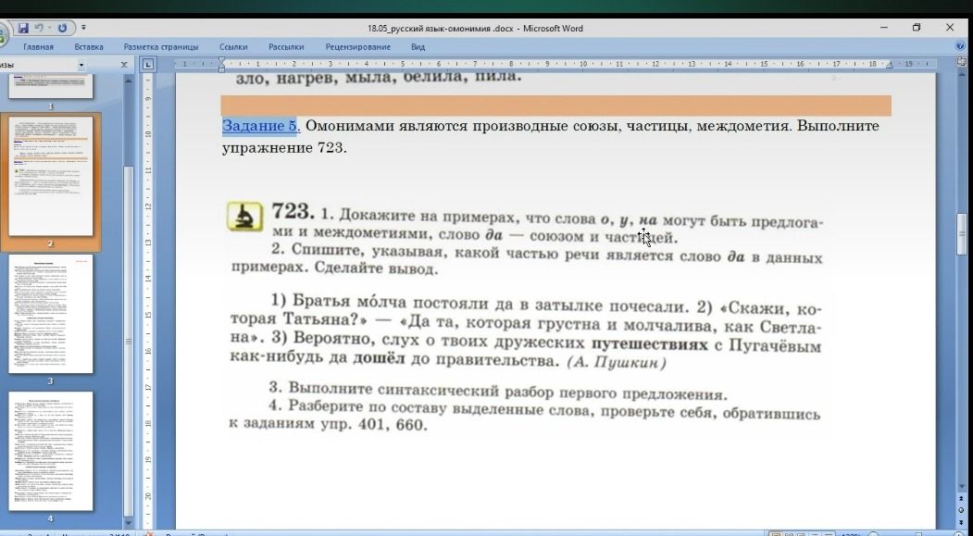The width and height of the screenshot is (973, 536).
Task: Click thumbnail pane scroll-up arrow
Action: [129, 80]
